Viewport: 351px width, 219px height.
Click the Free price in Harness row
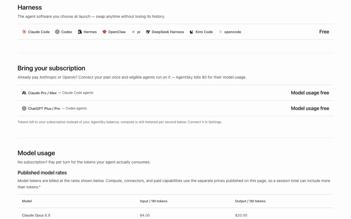[324, 32]
